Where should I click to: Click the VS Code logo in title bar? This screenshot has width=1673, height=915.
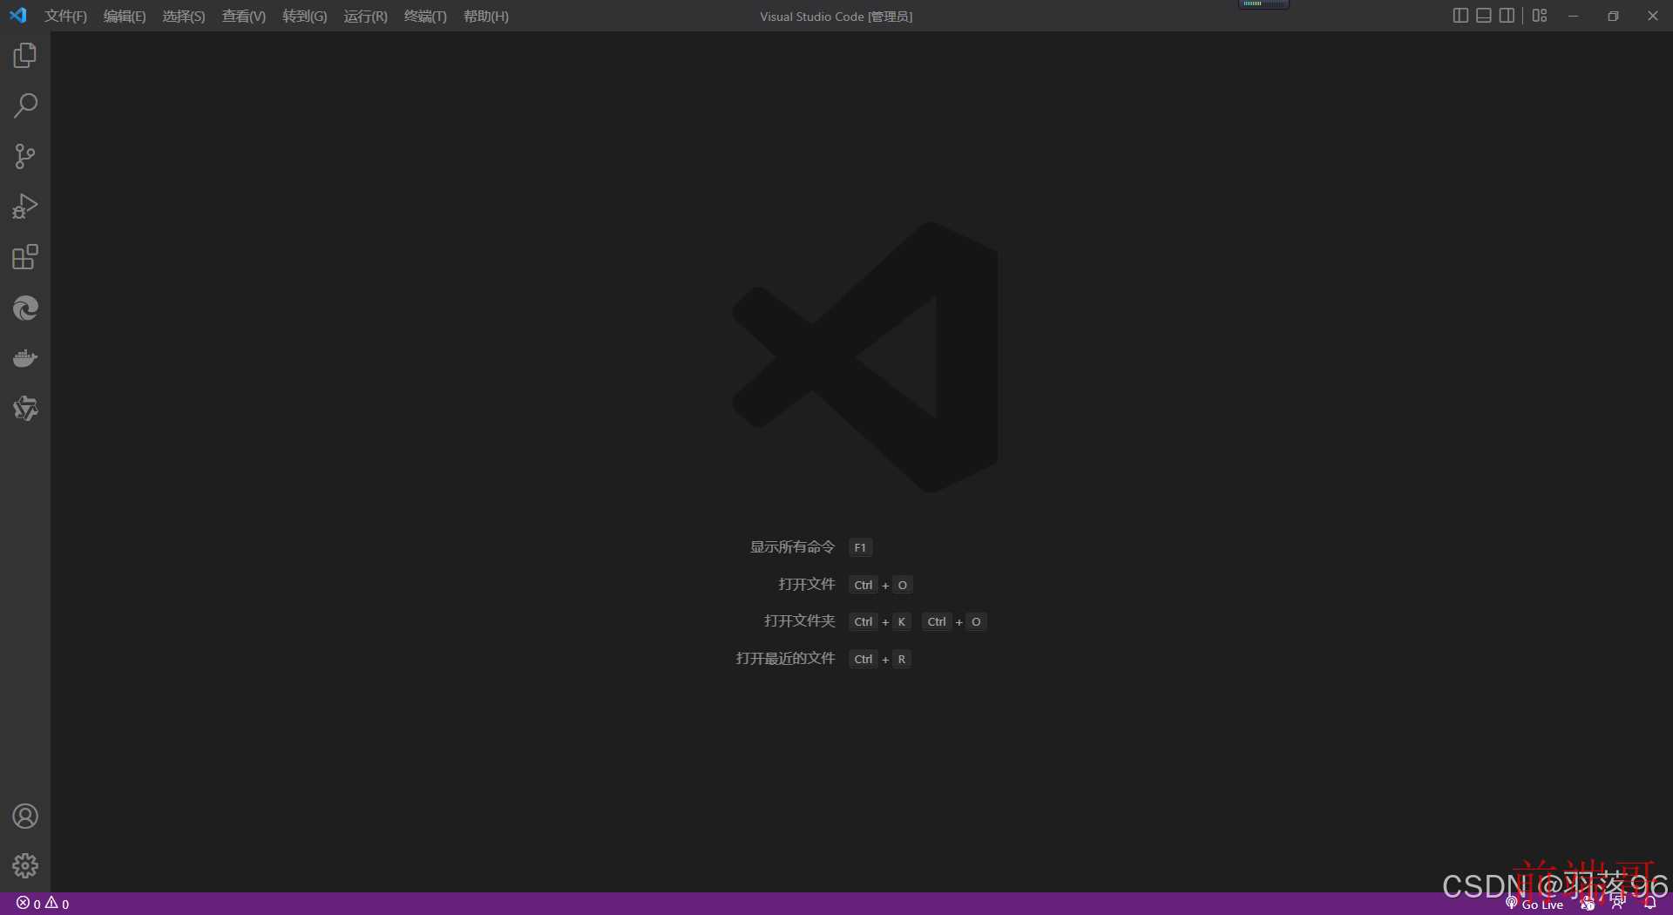click(x=17, y=16)
